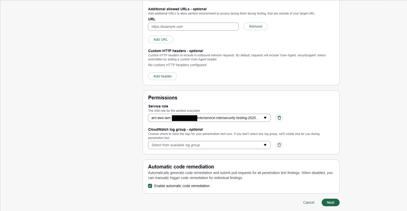Focus the URL input field
The width and height of the screenshot is (407, 211).
click(193, 27)
